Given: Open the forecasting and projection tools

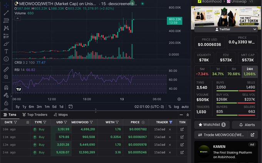Looking at the screenshot, I should [6, 36].
